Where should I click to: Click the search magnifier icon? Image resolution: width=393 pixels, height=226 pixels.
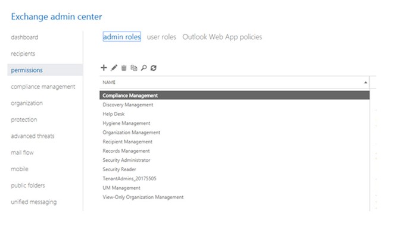point(144,68)
